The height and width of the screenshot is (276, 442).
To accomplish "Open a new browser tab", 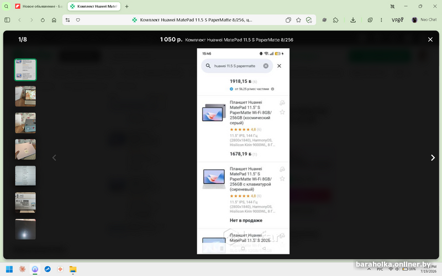I will (127, 6).
